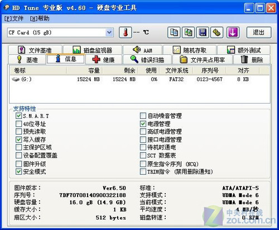This screenshot has width=279, height=230.
Task: Toggle the 高级电源管理 checkbox
Action: (143, 132)
